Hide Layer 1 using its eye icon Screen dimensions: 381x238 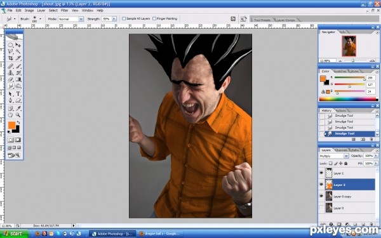(321, 173)
